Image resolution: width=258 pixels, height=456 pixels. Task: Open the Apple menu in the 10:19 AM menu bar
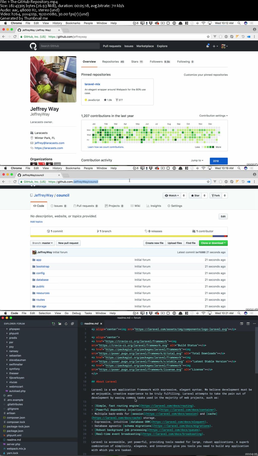click(5, 168)
